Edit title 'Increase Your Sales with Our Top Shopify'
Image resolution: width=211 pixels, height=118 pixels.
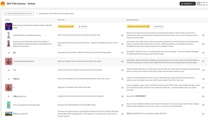(x=122, y=114)
